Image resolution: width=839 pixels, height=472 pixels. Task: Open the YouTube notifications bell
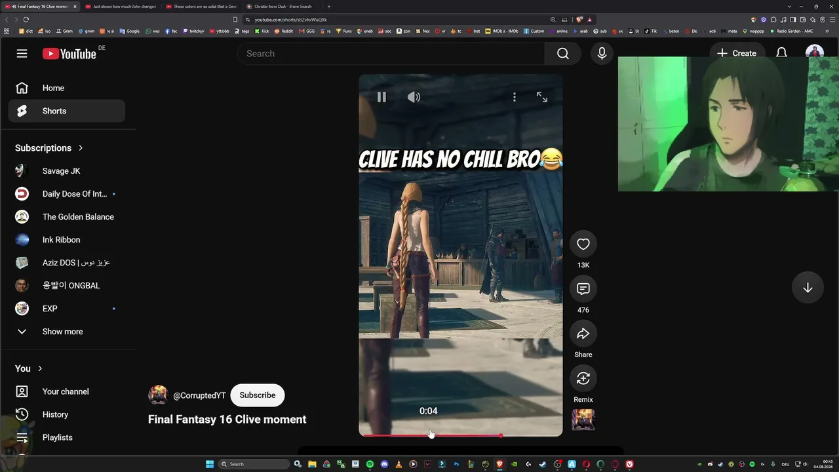coord(781,54)
